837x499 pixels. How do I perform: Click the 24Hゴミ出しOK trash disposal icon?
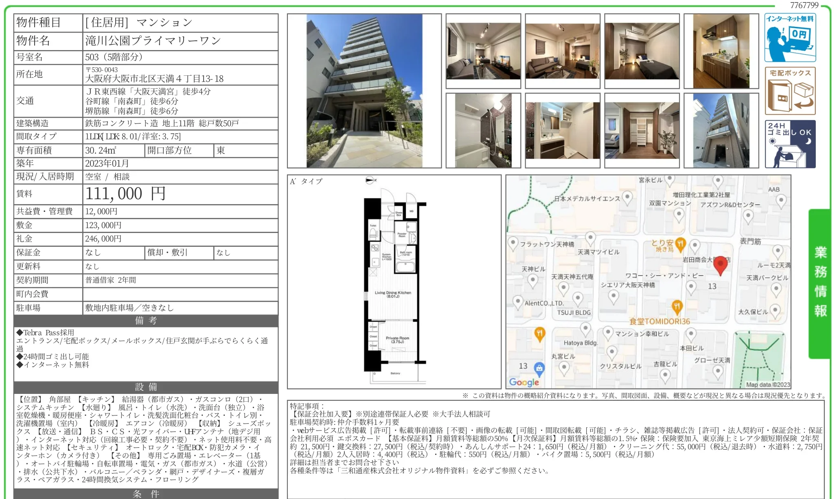[x=789, y=145]
